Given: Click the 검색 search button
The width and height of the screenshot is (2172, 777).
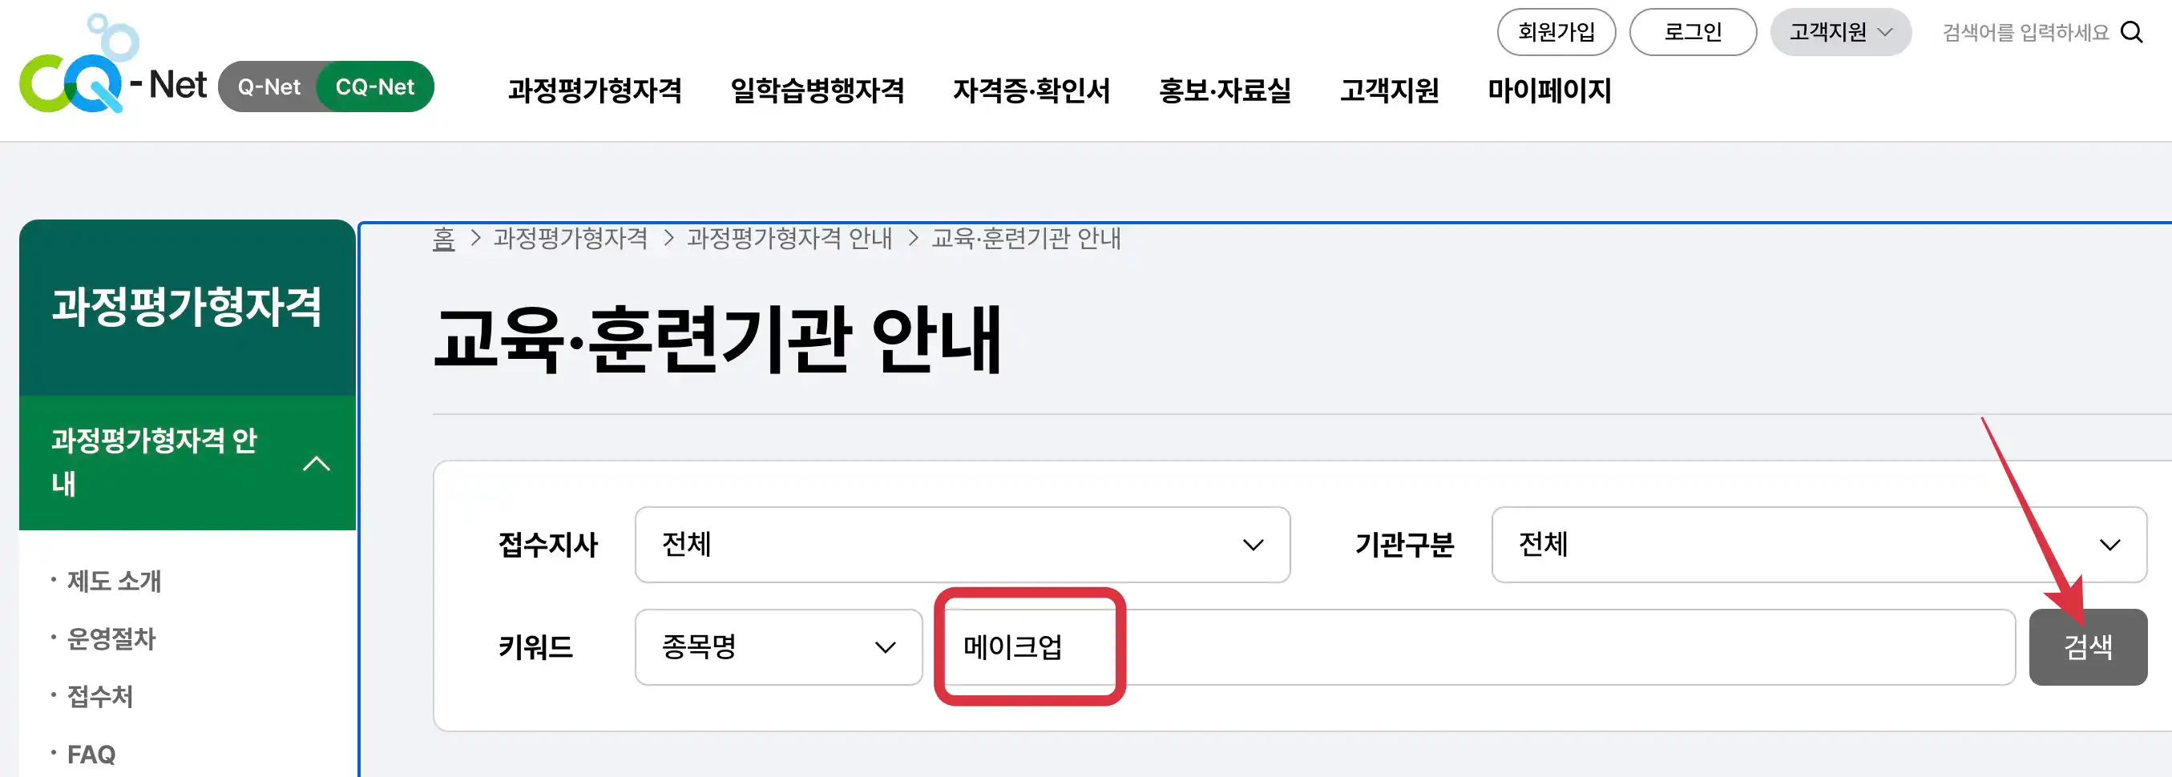Looking at the screenshot, I should click(2088, 647).
